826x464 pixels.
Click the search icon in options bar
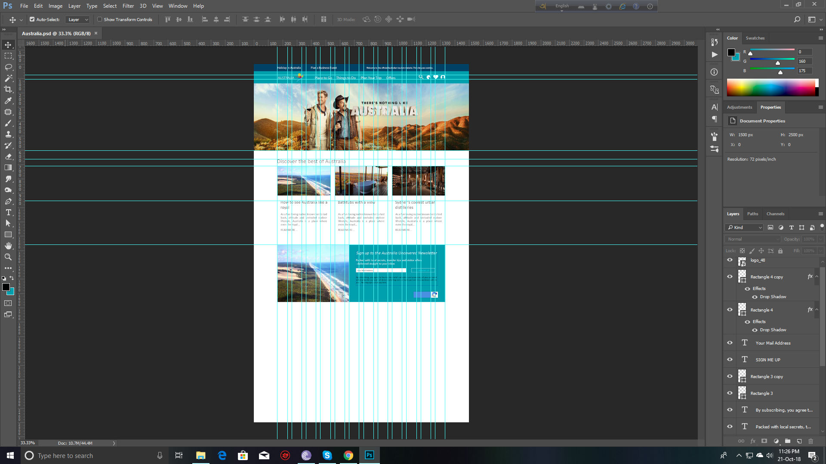click(797, 19)
